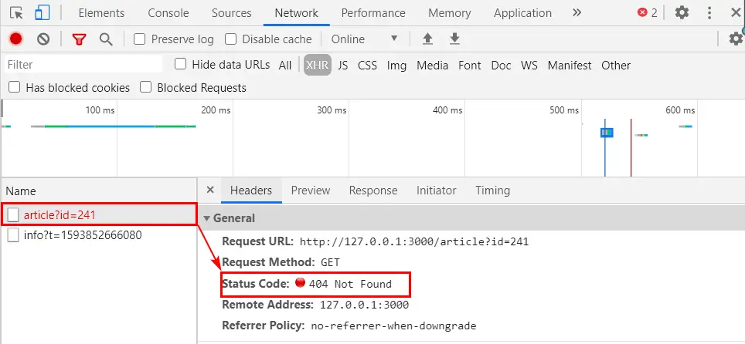Open the Response tab
The width and height of the screenshot is (745, 344).
(372, 191)
